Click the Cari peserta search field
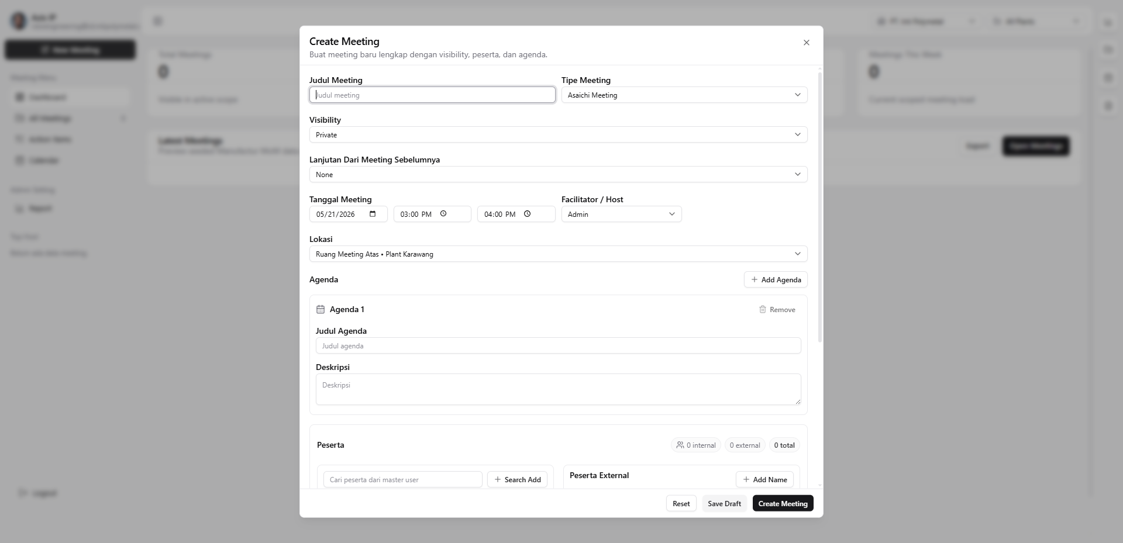Screen dimensions: 1123x543 click(x=402, y=479)
